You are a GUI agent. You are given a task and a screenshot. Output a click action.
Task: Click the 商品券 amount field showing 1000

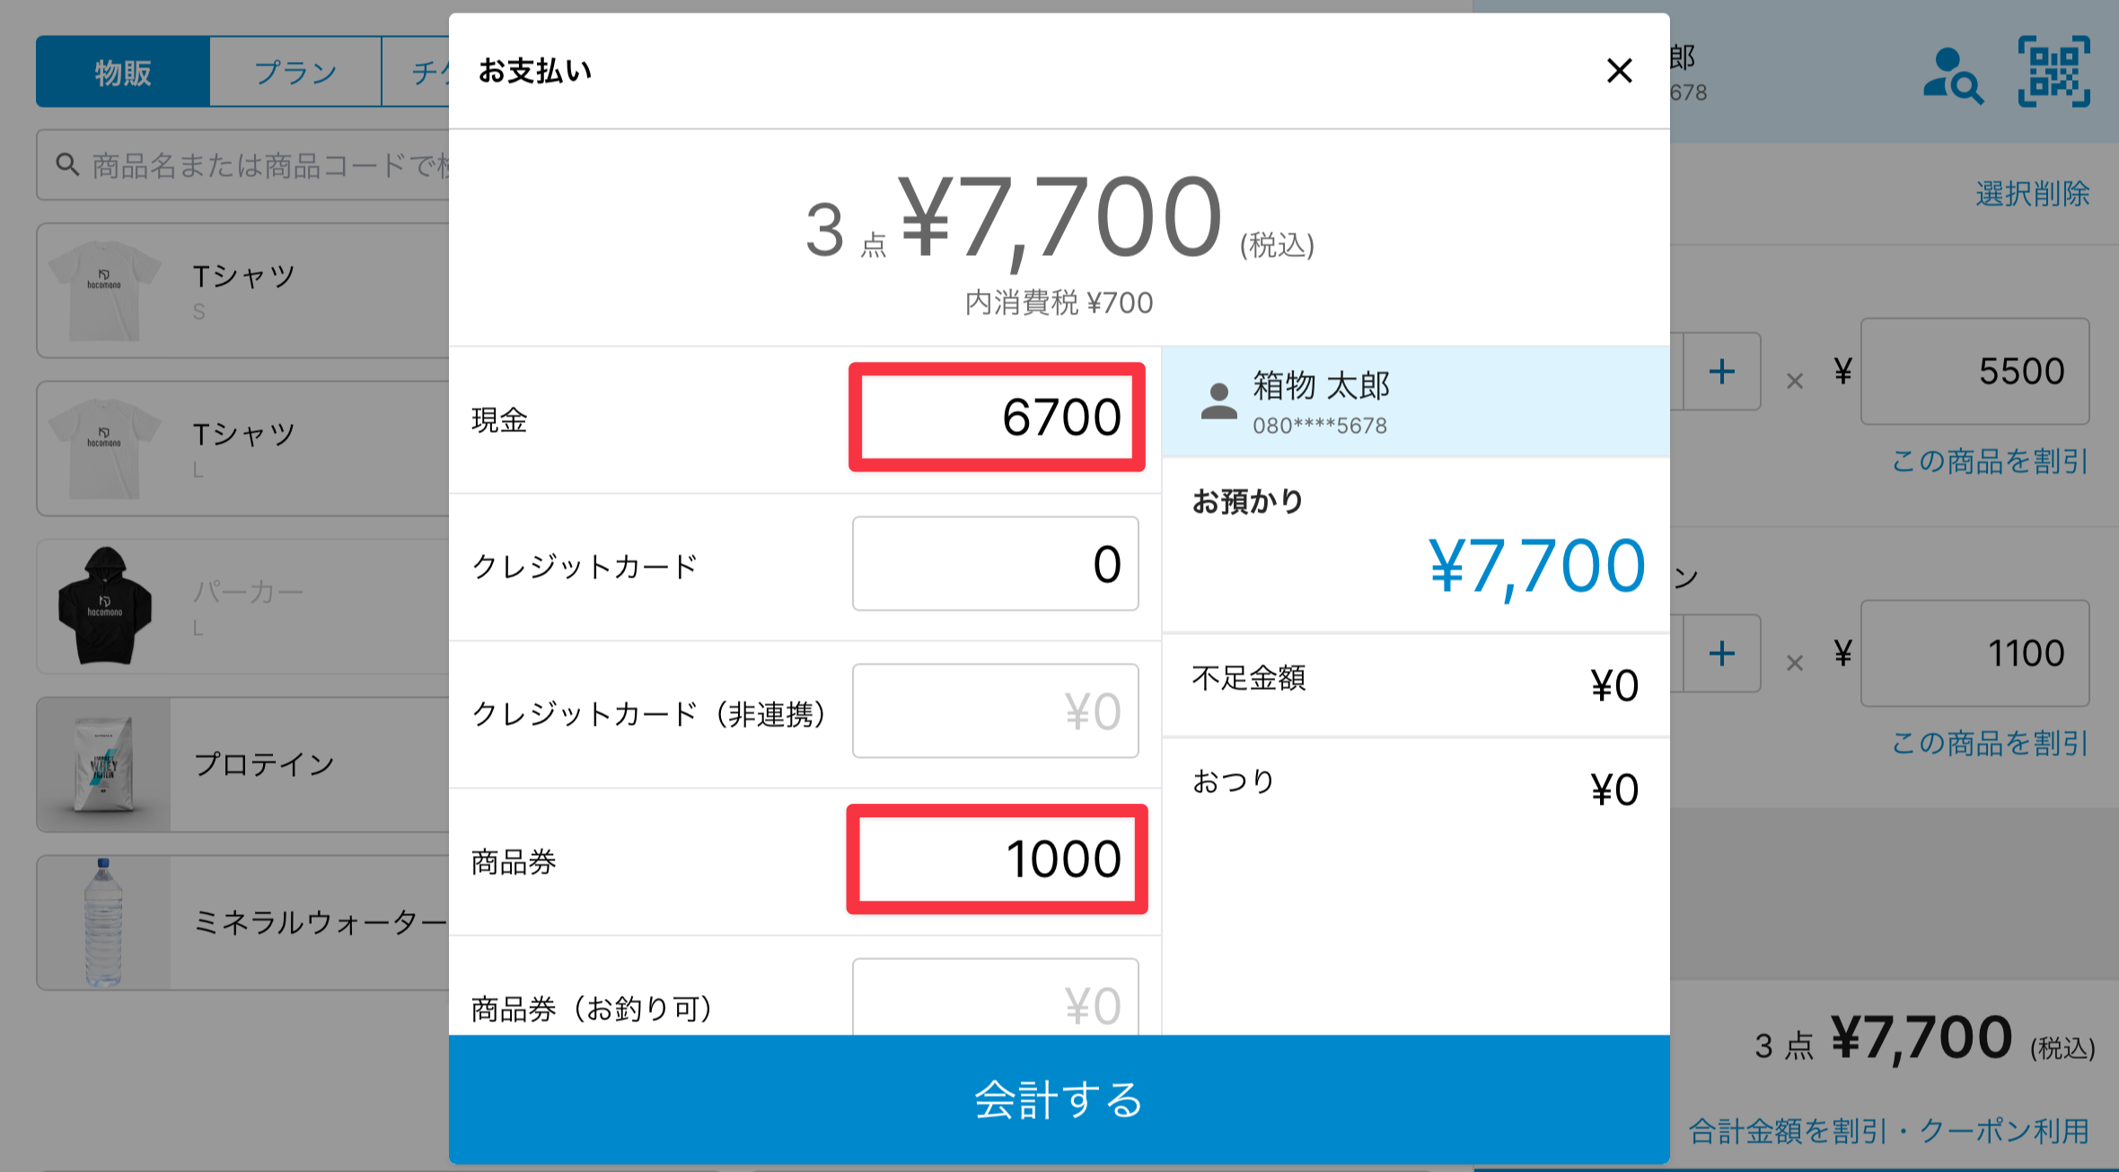(997, 859)
